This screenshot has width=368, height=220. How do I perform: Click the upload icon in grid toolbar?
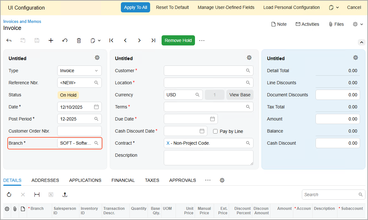point(65,195)
